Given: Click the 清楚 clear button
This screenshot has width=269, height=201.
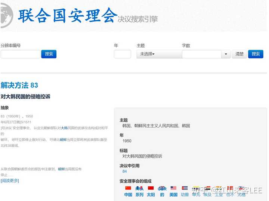Looking at the screenshot, I should (239, 54).
